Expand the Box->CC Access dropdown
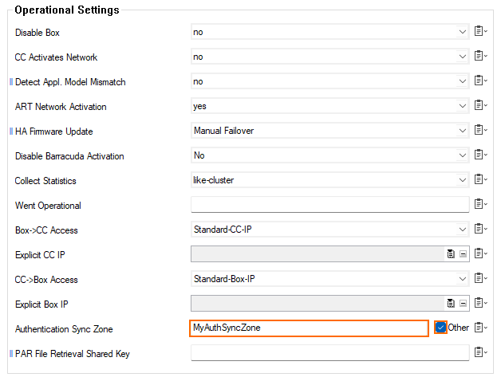The image size is (501, 381). pos(462,230)
